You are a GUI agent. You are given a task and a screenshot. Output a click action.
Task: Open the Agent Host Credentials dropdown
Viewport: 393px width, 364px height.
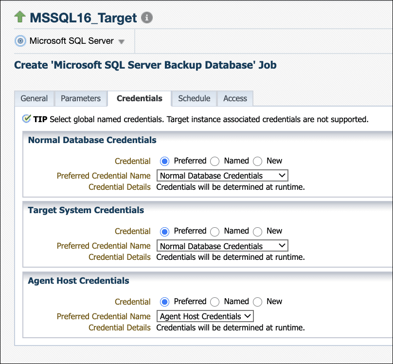[205, 316]
